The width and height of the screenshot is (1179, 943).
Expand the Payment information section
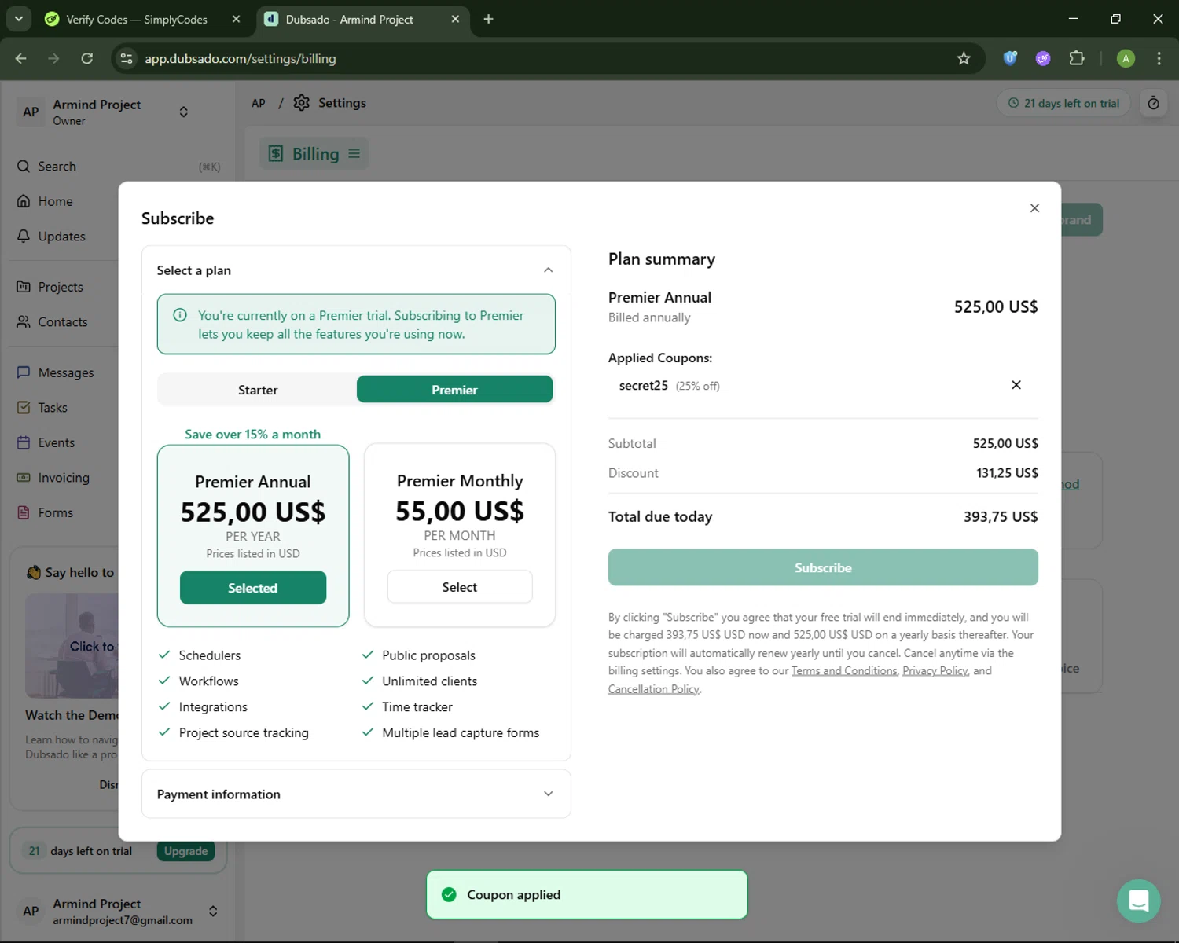(548, 794)
